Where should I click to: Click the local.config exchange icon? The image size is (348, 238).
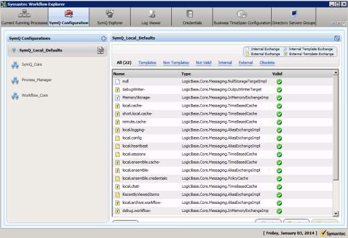(x=117, y=138)
